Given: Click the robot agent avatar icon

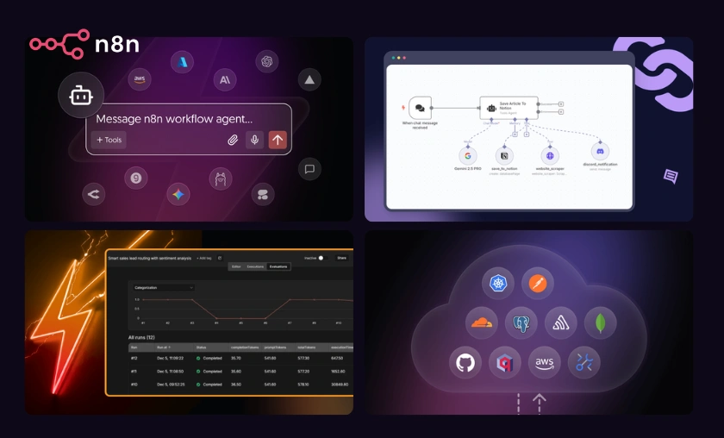Looking at the screenshot, I should coord(81,95).
